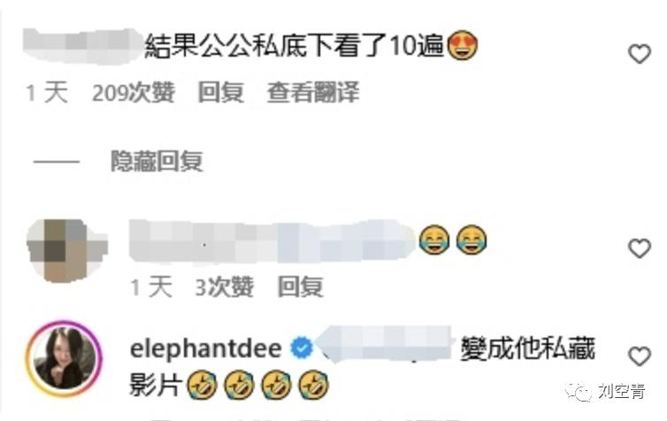Screen dimensions: 667x421
Task: Like the comment about watching 10遍
Action: (640, 55)
